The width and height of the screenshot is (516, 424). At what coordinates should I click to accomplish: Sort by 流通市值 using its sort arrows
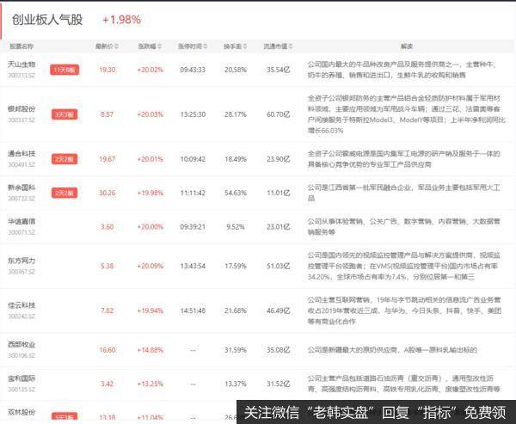click(x=291, y=46)
